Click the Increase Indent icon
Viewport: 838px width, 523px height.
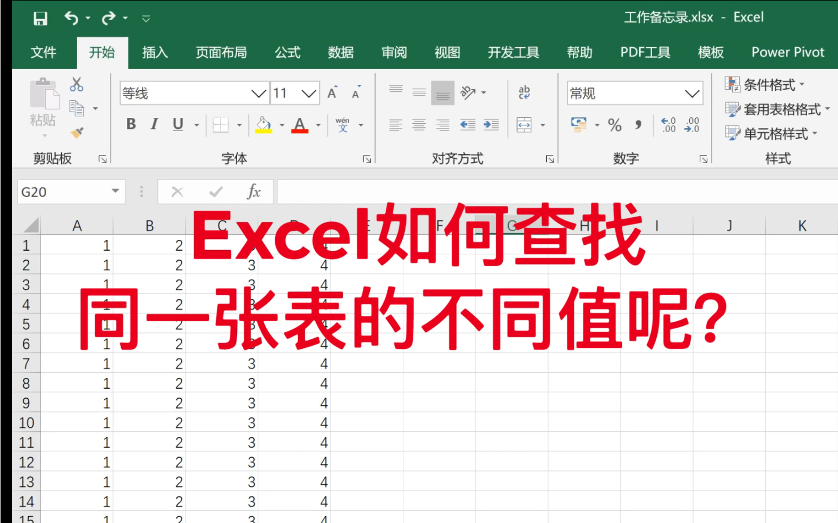[491, 125]
